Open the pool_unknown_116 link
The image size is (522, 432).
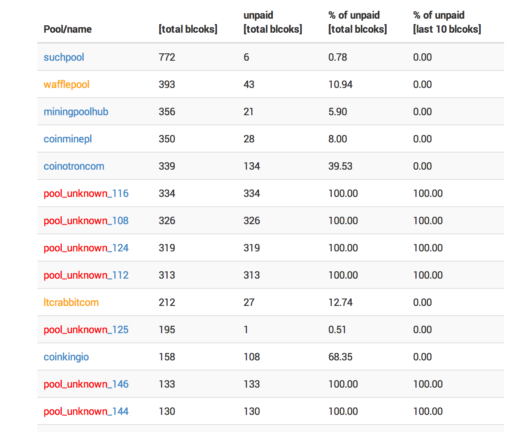(86, 193)
